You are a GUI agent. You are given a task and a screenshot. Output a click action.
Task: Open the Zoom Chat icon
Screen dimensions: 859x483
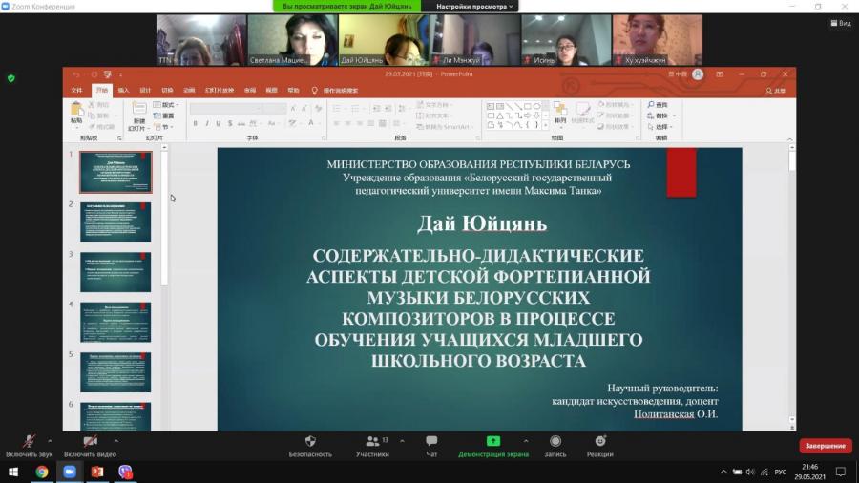coord(431,441)
